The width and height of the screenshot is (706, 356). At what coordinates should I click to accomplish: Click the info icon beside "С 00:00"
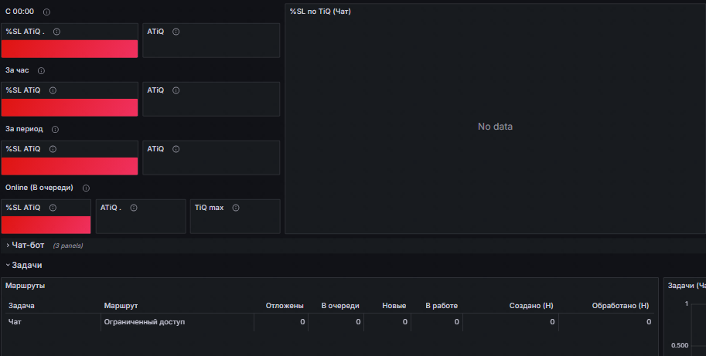[x=47, y=12]
